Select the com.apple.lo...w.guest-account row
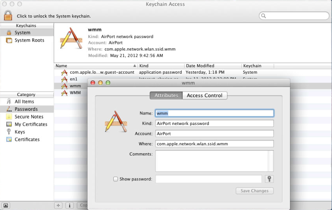This screenshot has height=210, width=332. tap(193, 72)
